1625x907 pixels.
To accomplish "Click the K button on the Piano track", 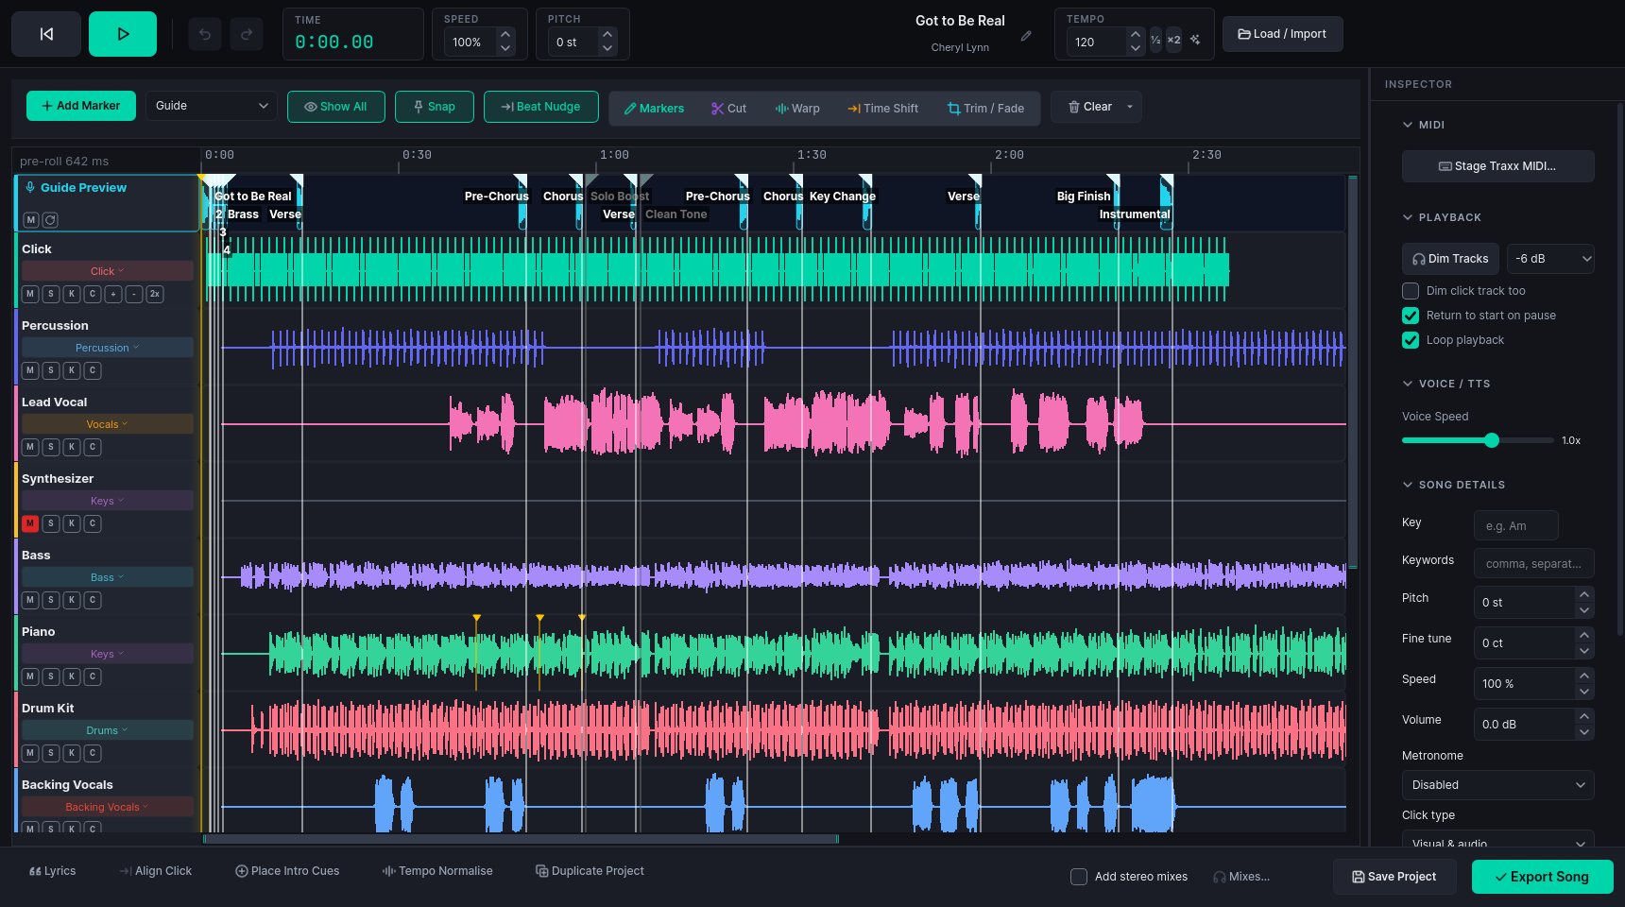I will click(x=72, y=676).
